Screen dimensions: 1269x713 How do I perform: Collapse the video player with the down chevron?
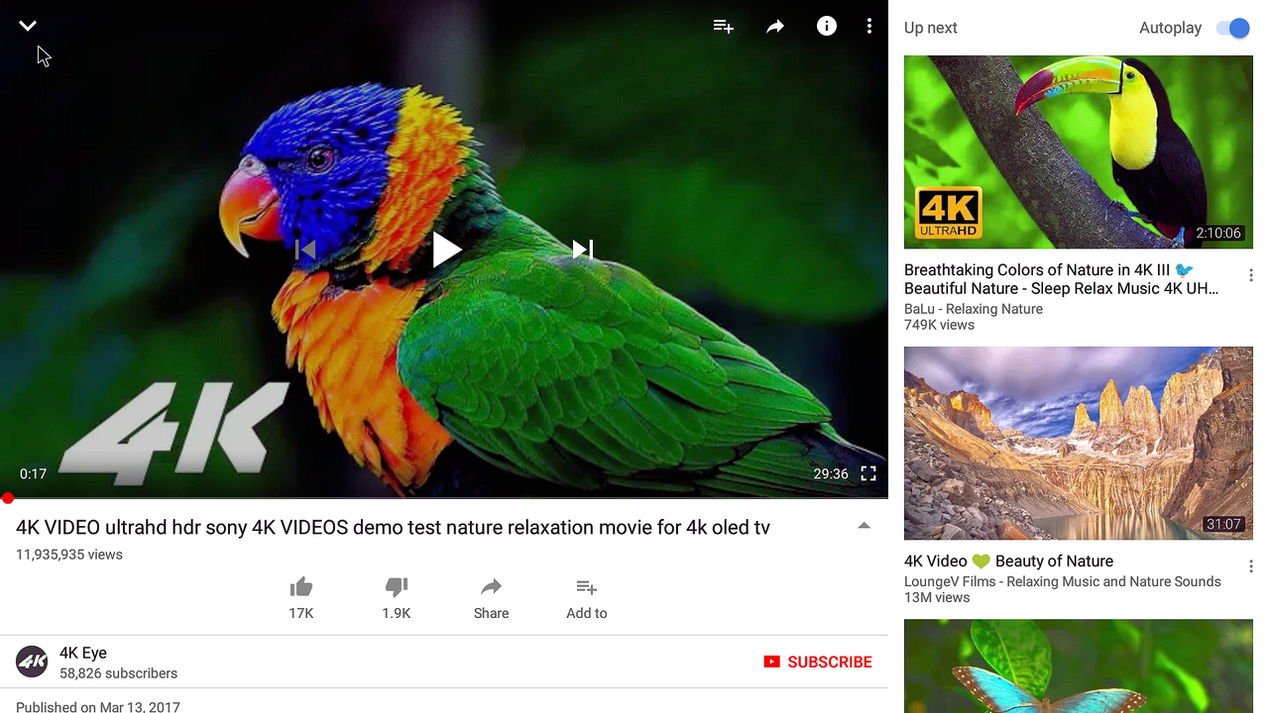(28, 26)
